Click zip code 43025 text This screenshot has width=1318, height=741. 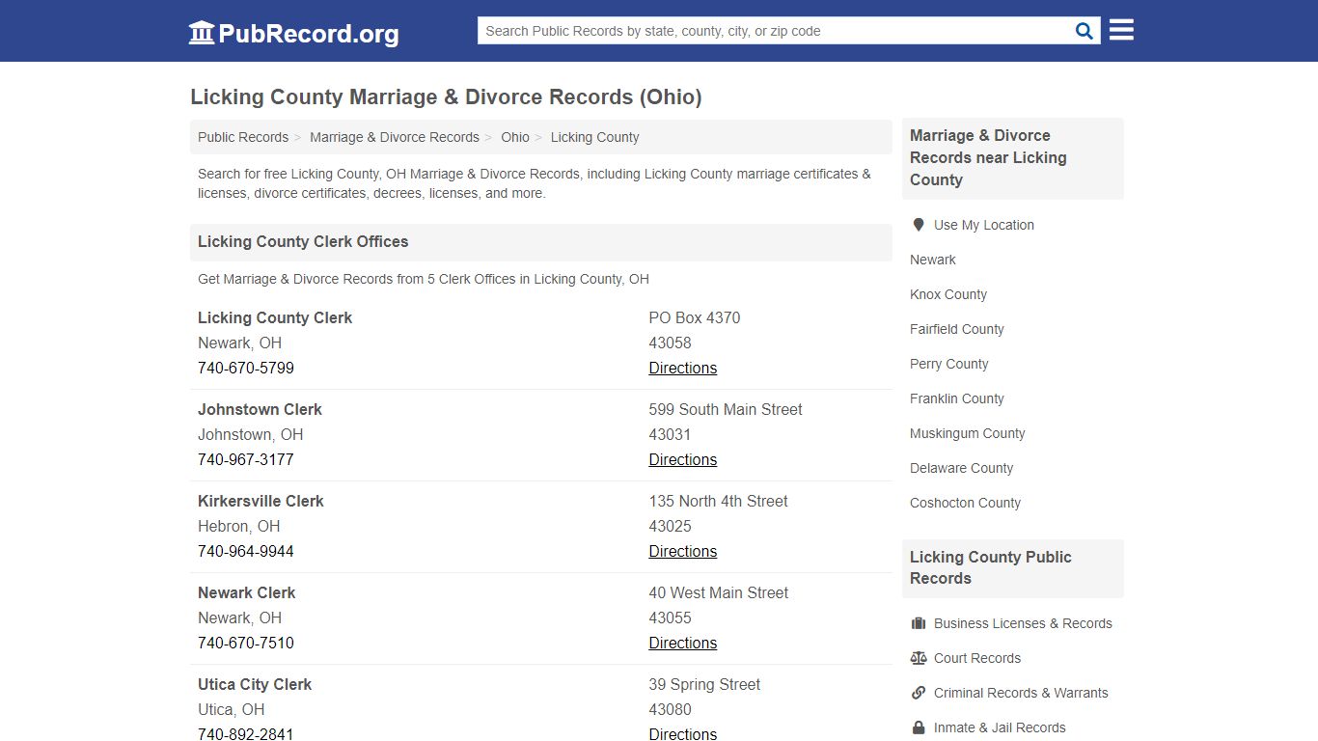pyautogui.click(x=671, y=526)
